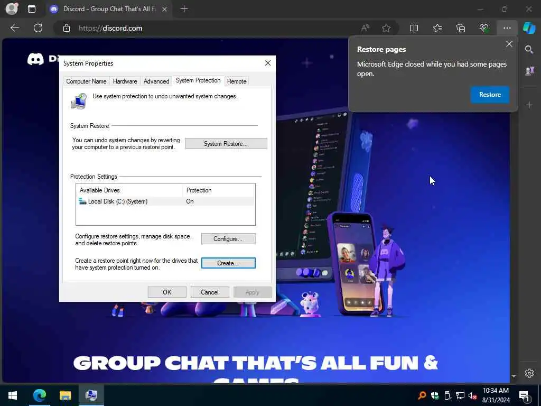This screenshot has height=406, width=541.
Task: Open the notification center icon
Action: point(524,396)
